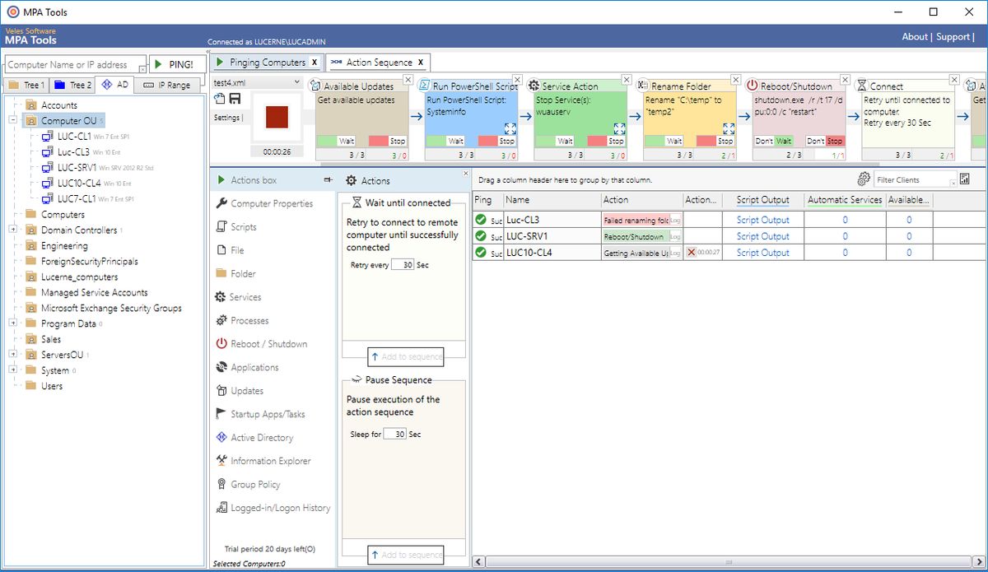Image resolution: width=988 pixels, height=572 pixels.
Task: Open Script Output link for LUC-SRV1
Action: click(762, 236)
